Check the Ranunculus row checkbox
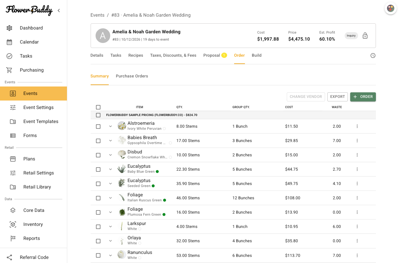399x263 pixels. tap(98, 255)
